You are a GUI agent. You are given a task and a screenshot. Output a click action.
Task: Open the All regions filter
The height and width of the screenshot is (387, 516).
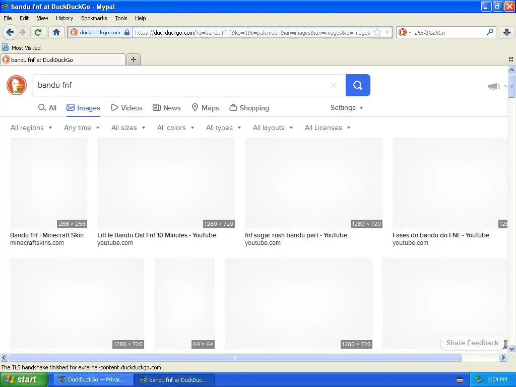pyautogui.click(x=31, y=127)
